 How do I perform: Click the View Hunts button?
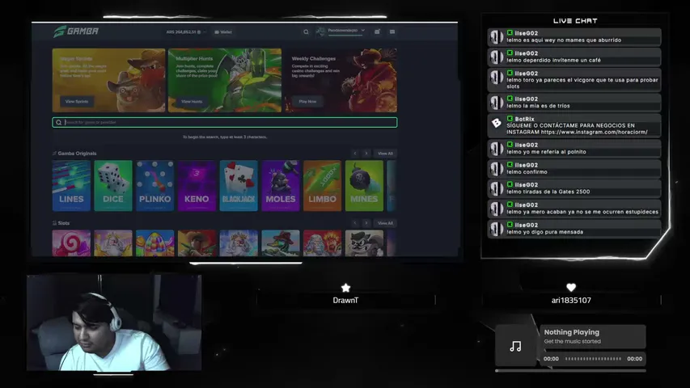click(x=192, y=102)
